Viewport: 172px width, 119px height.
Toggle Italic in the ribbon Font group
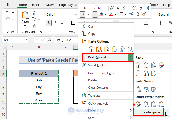[56, 23]
